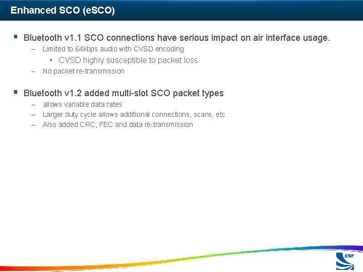This screenshot has width=363, height=272.
Task: Click the dot bullet before CVSD highly susceptible
Action: (x=51, y=60)
